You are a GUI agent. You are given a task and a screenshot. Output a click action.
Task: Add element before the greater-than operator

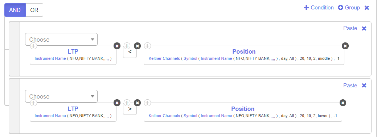tap(127, 103)
